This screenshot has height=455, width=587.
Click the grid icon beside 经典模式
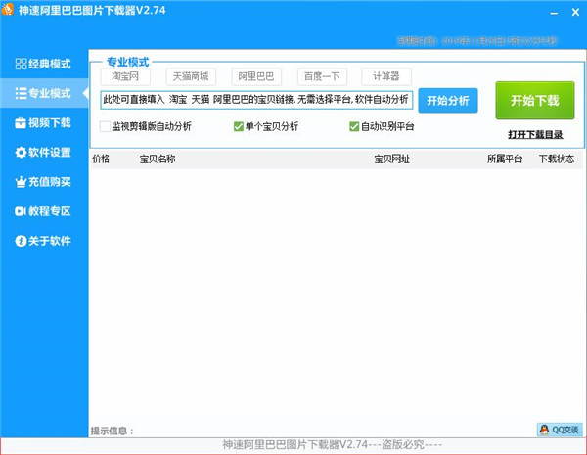(21, 64)
